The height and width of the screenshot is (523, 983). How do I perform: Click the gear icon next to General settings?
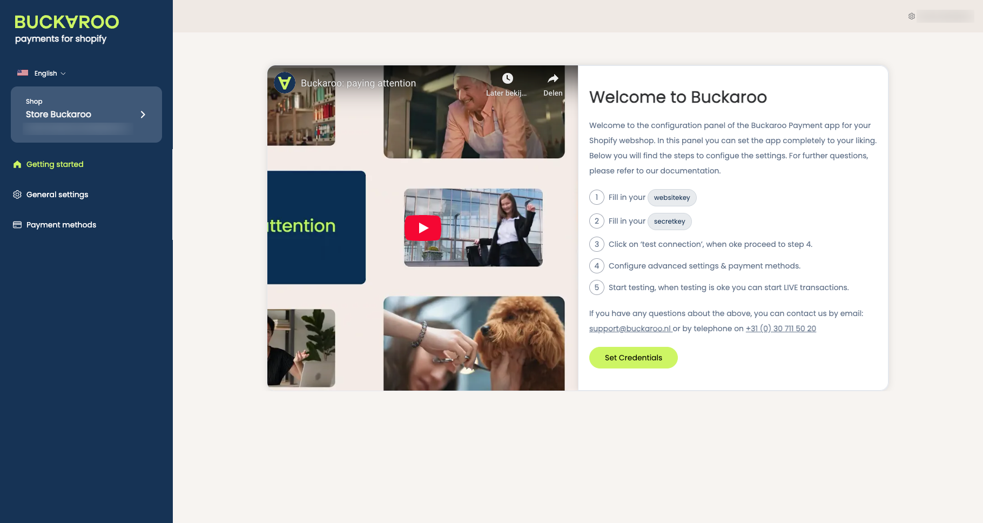point(17,195)
